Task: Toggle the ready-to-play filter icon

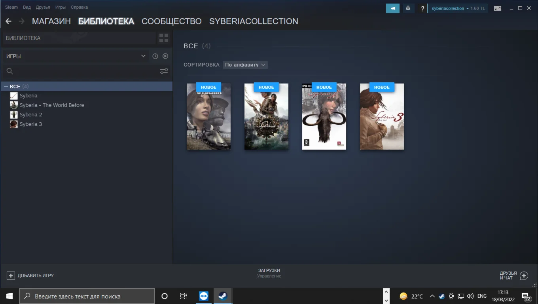Action: pyautogui.click(x=165, y=56)
